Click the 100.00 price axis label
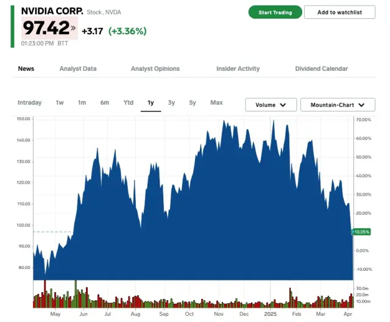 tap(24, 225)
